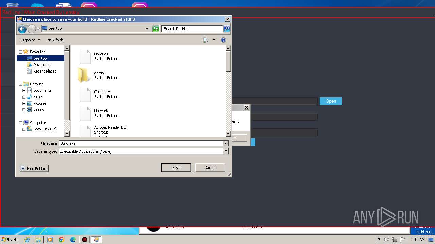Select Desktop in Favorites
Viewport: 435px width, 244px height.
click(x=40, y=58)
